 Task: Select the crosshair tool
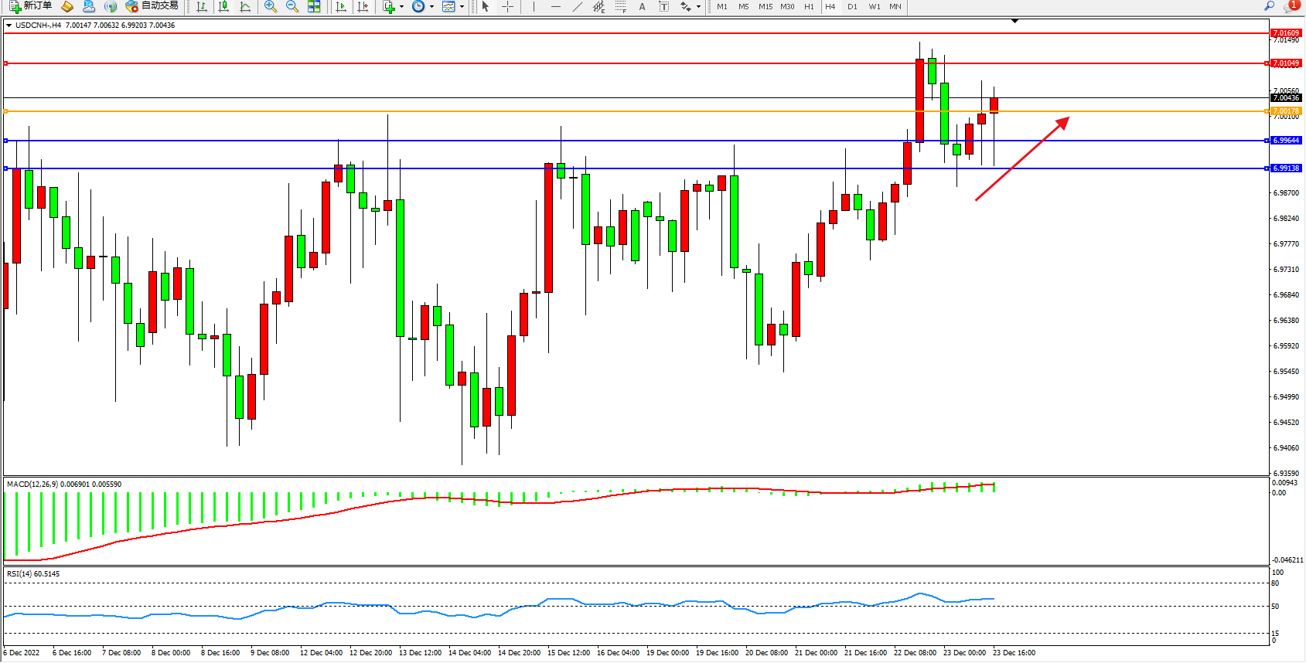point(507,6)
